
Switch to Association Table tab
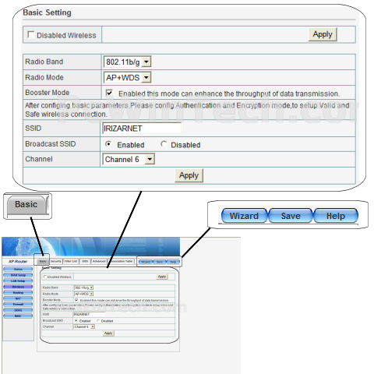coord(122,261)
